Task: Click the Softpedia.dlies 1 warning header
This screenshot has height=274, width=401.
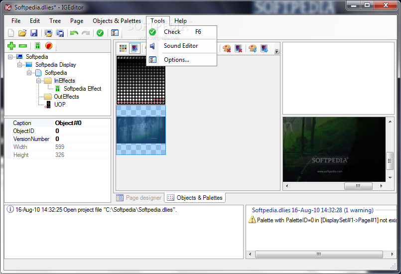Action: click(x=312, y=210)
